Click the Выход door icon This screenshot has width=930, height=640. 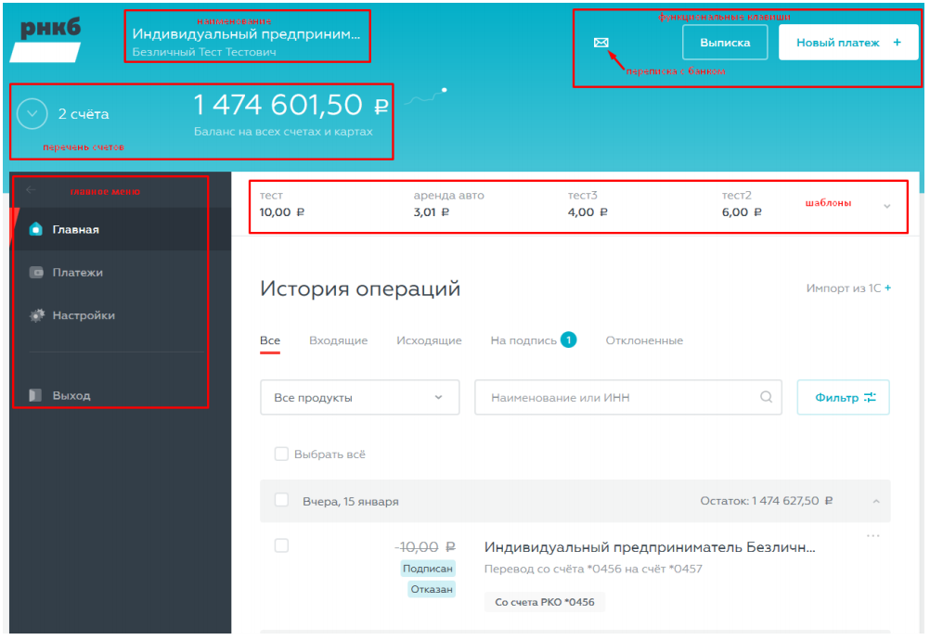36,395
